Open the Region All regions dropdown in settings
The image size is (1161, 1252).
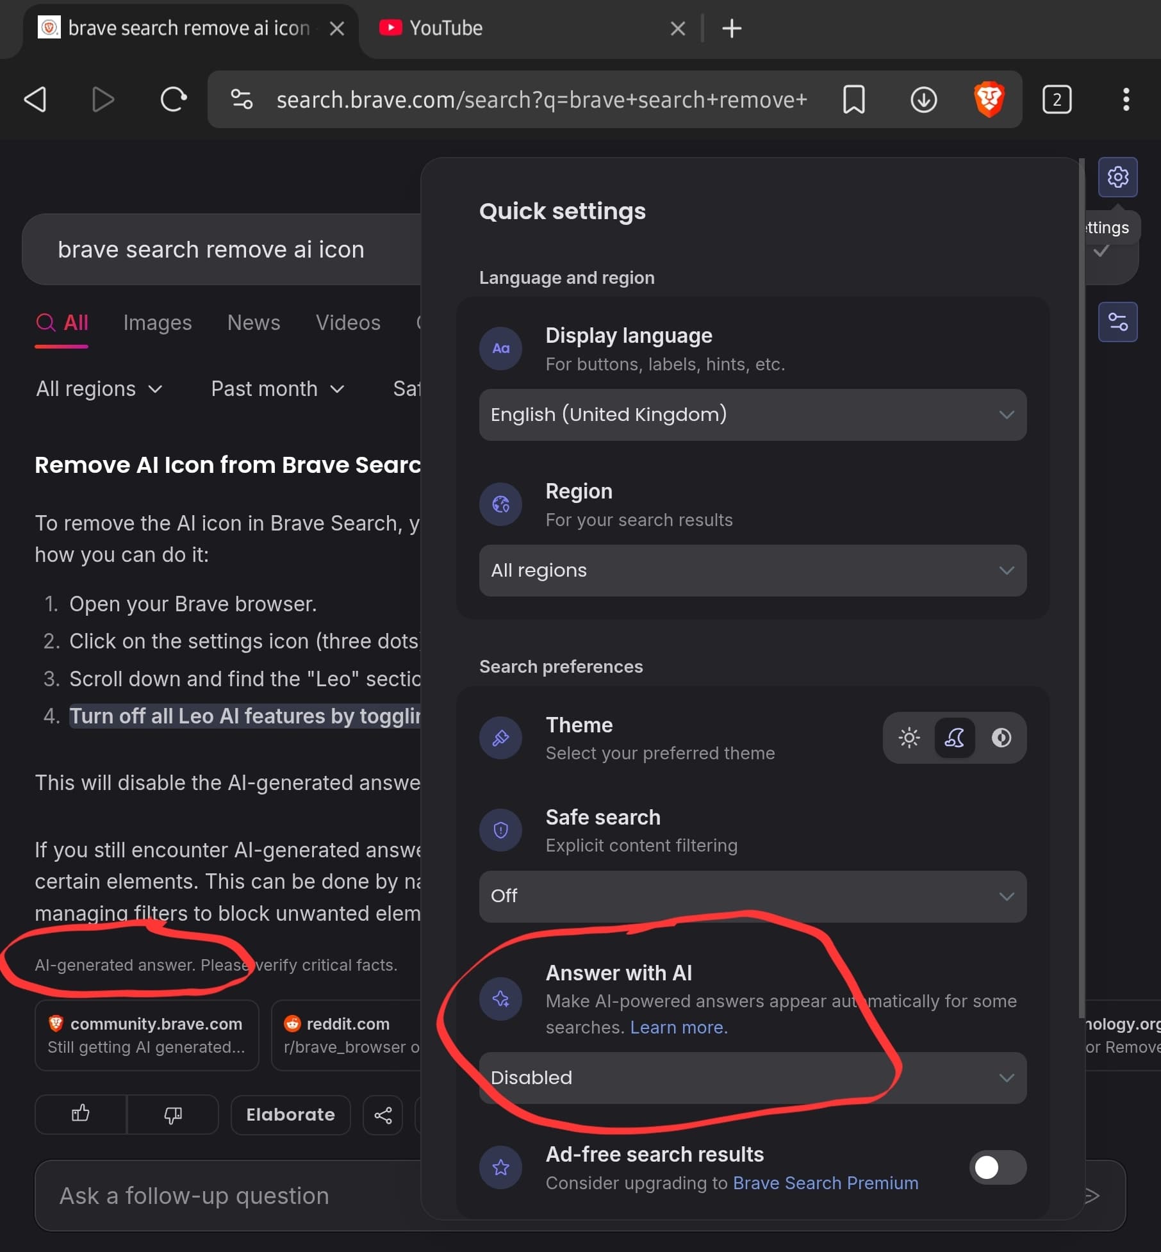coord(752,570)
